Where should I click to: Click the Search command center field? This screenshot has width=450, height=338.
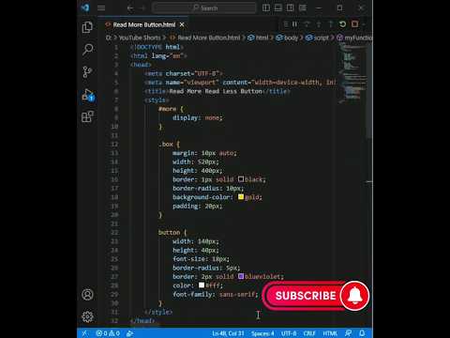pos(204,8)
